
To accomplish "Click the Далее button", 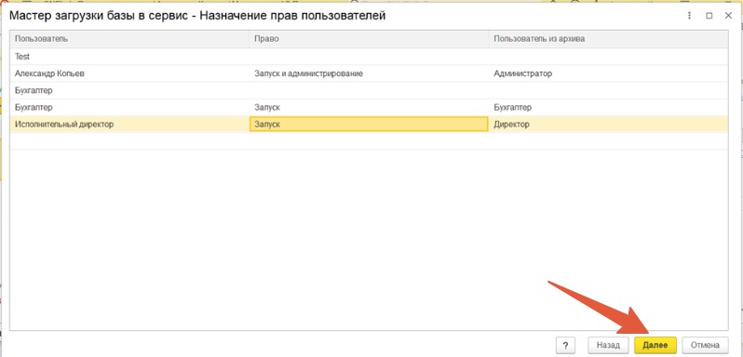I will [655, 345].
